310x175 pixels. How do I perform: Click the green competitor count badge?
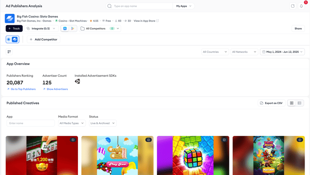click(112, 29)
